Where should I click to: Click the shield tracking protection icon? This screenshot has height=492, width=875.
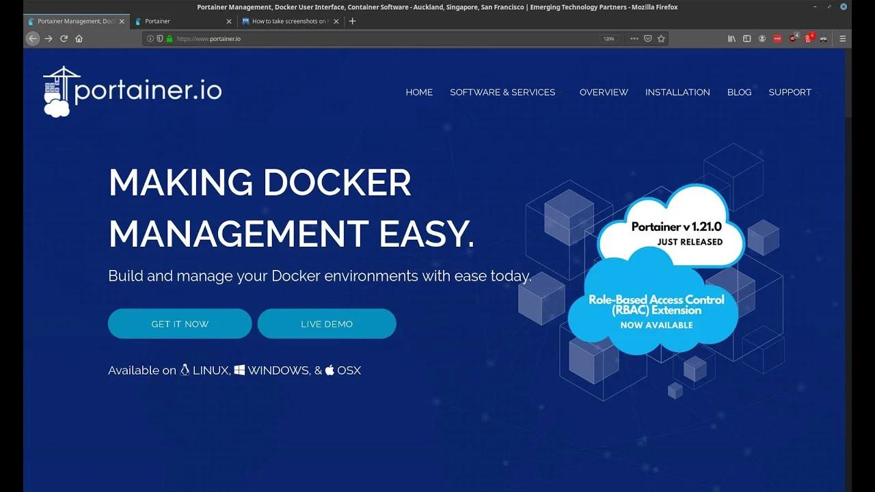(159, 39)
